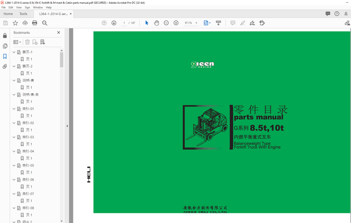
Task: Hide navigation pane with collapse arrow
Action: [x=67, y=126]
